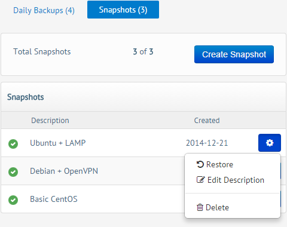
Task: Click the circular arrow Restore icon
Action: (200, 164)
